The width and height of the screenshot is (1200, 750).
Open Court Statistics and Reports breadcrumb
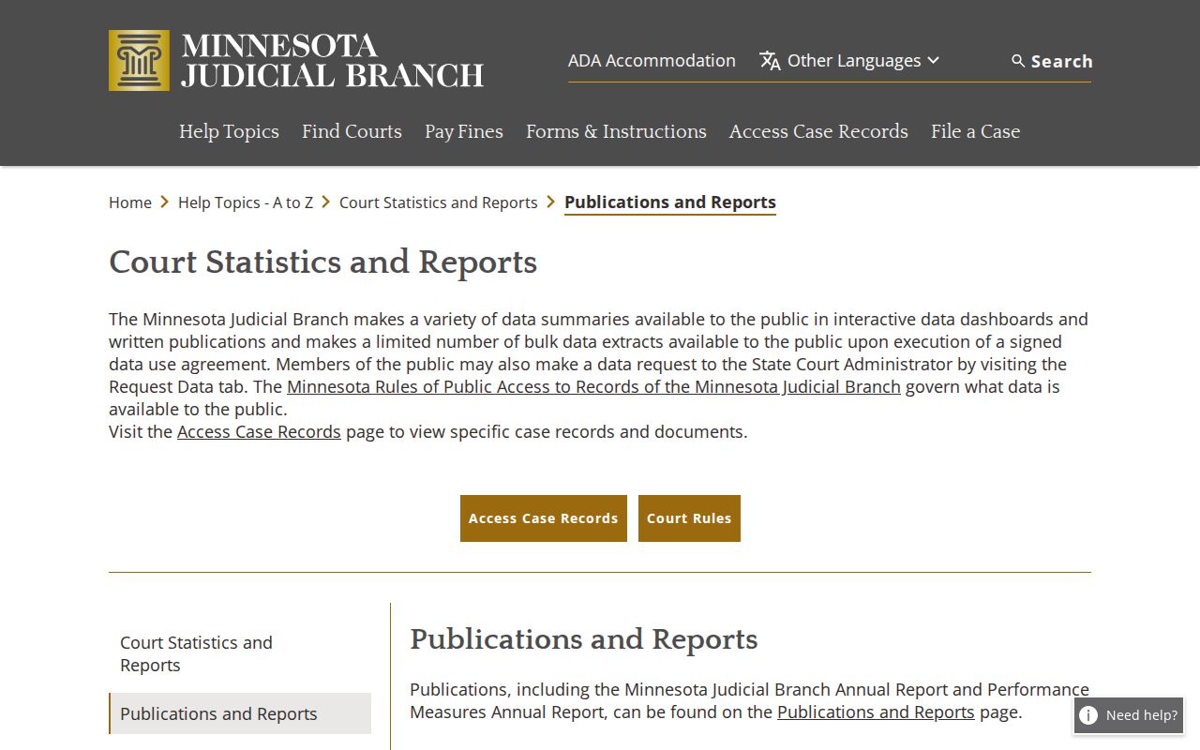click(439, 202)
